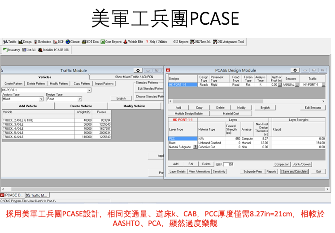Click Edit Seasons button

313,108
